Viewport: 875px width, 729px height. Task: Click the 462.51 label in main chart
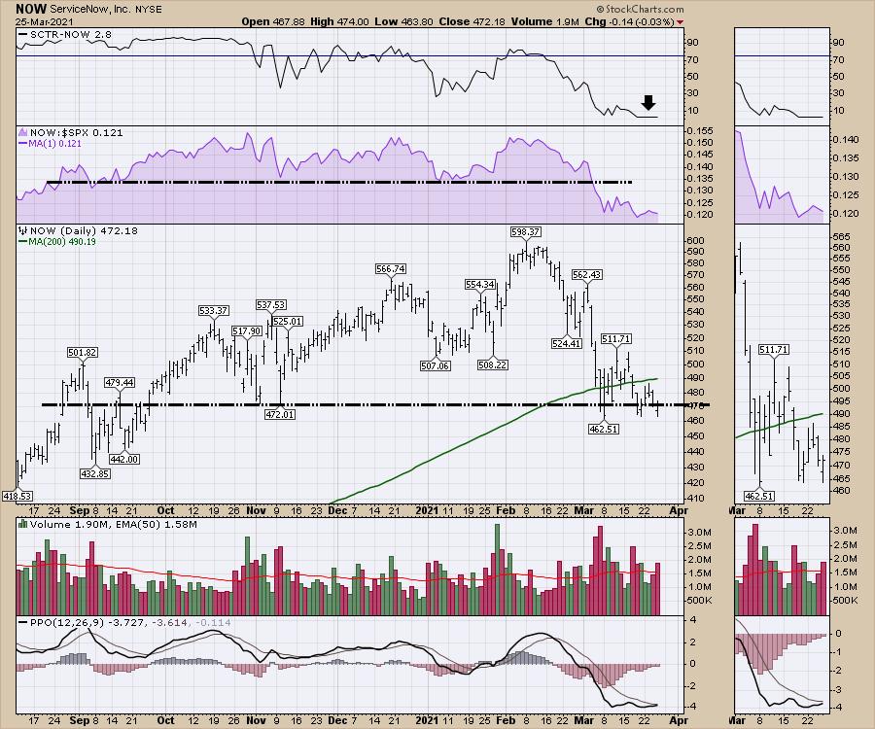click(604, 429)
